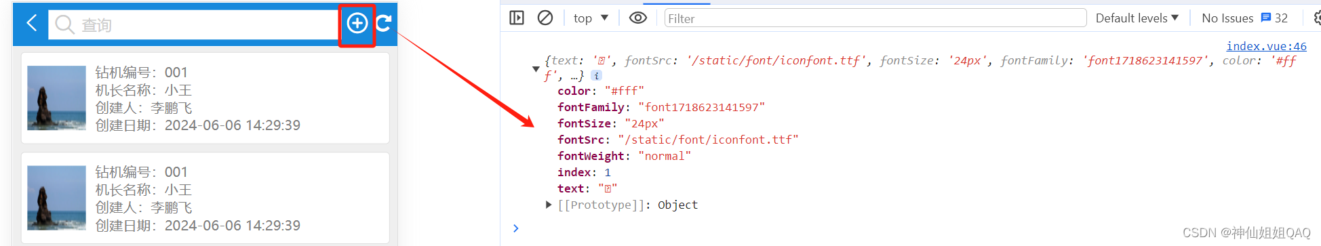Click the 查询 search input field
This screenshot has width=1321, height=246.
coord(193,25)
